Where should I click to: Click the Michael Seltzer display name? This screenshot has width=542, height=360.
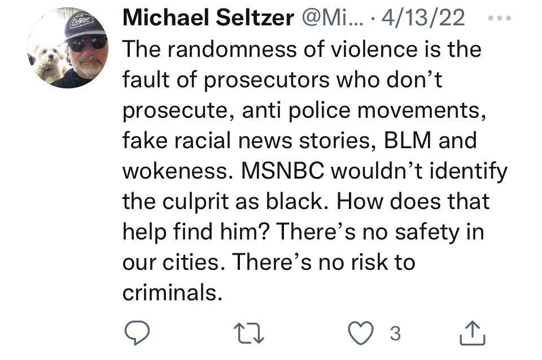tap(208, 19)
